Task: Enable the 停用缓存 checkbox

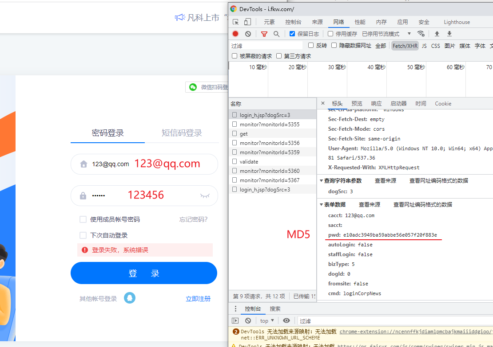Action: point(330,33)
